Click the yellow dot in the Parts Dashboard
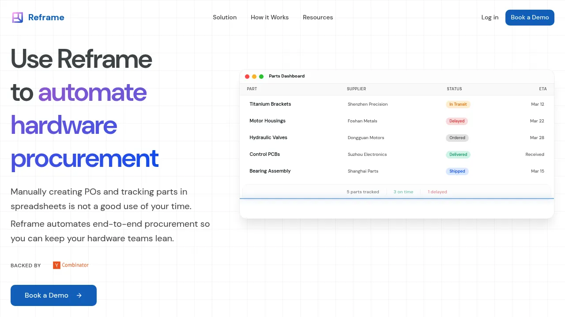565x317 pixels. pos(254,77)
